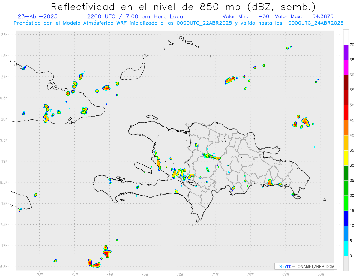Click the purple 65–70 dBZ color band
Viewport: 360px width, 278px height.
pos(346,52)
